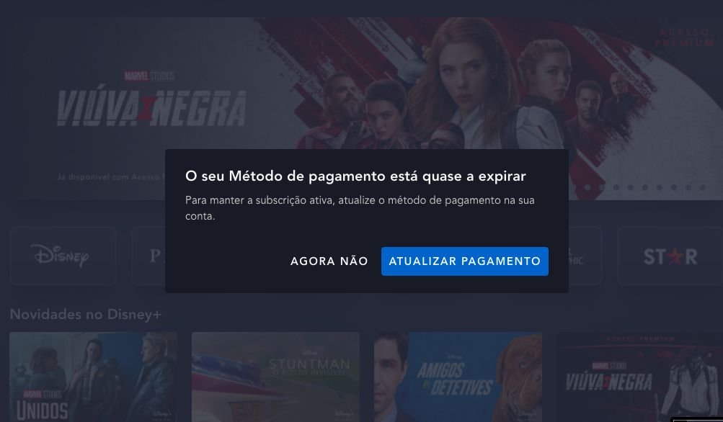Open the partially hidden National Geographic tile

click(x=585, y=256)
